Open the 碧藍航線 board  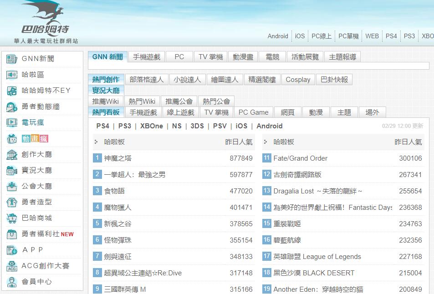(x=287, y=240)
